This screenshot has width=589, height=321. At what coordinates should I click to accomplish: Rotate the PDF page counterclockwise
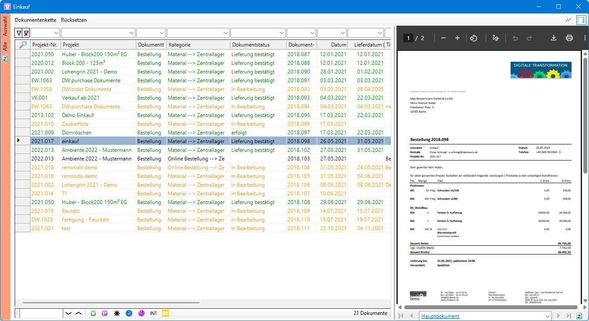tap(474, 38)
